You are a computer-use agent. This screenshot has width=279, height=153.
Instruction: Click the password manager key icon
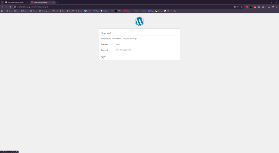click(238, 7)
